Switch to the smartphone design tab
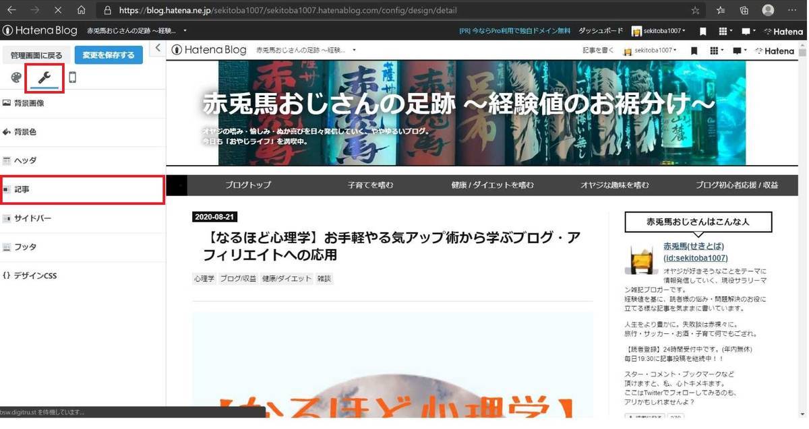 coord(73,77)
